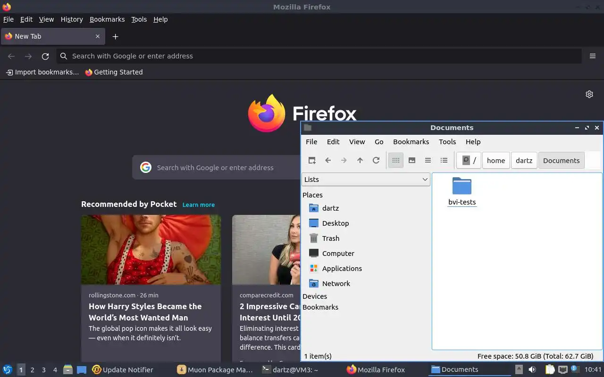
Task: Reload the Documents folder view
Action: pyautogui.click(x=376, y=160)
